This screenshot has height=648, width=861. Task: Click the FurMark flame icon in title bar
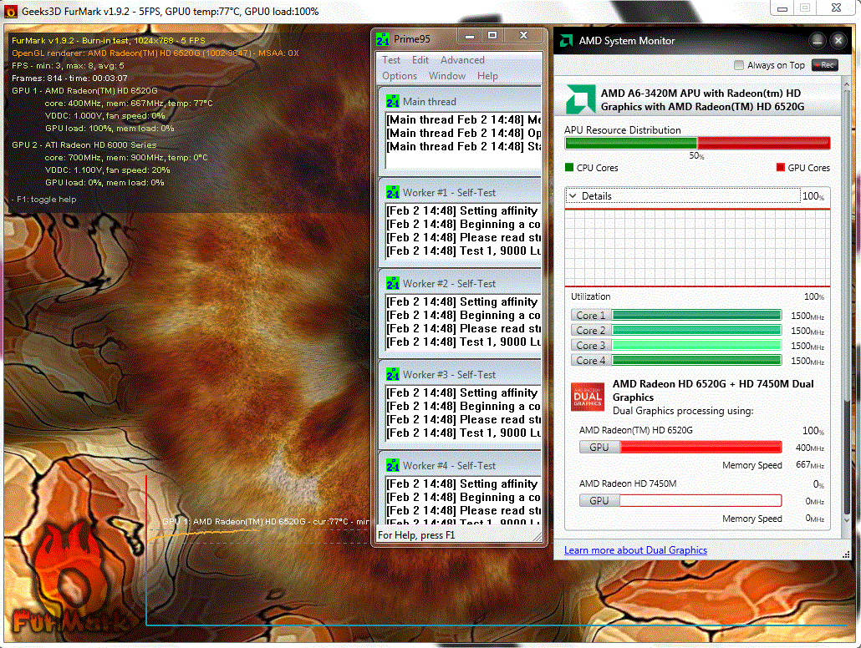(11, 11)
